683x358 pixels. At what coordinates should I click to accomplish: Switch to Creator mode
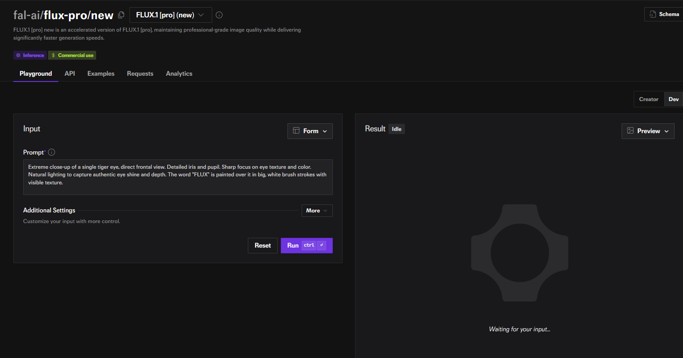point(649,99)
